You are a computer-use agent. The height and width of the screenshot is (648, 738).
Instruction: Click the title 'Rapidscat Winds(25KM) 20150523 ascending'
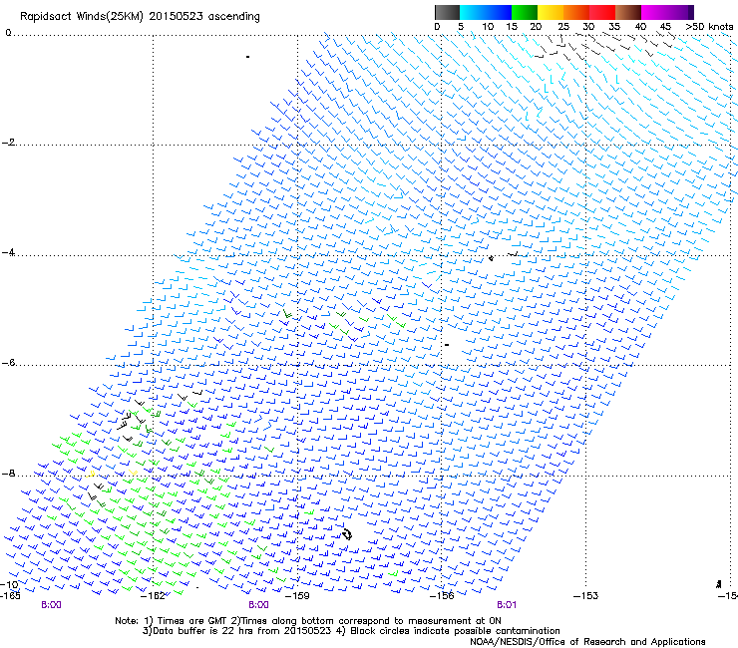tap(140, 17)
